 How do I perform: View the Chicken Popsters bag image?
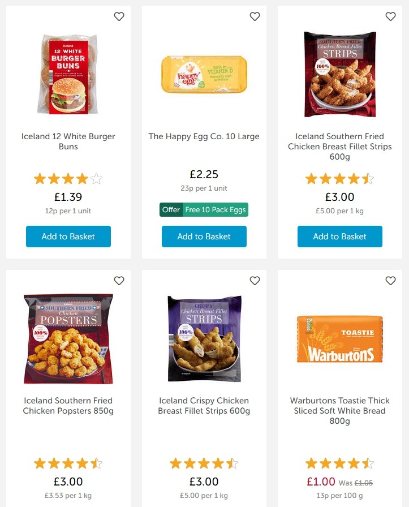click(x=68, y=338)
